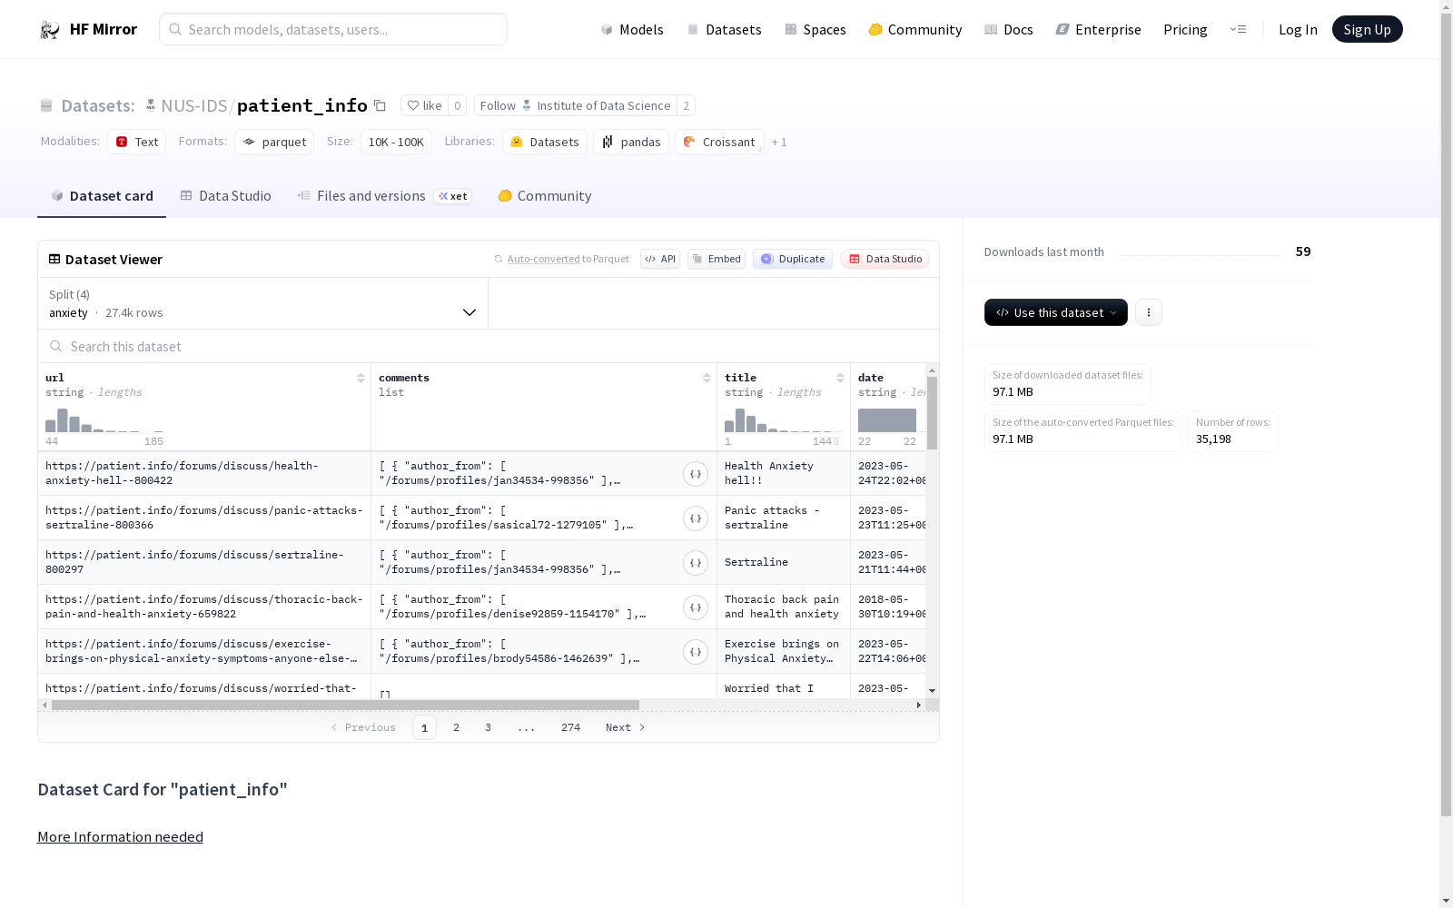Click the heart like button
Screen dimensions: 1453x908
tap(424, 105)
